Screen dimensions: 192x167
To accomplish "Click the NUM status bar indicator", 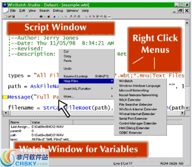I will [164, 163].
